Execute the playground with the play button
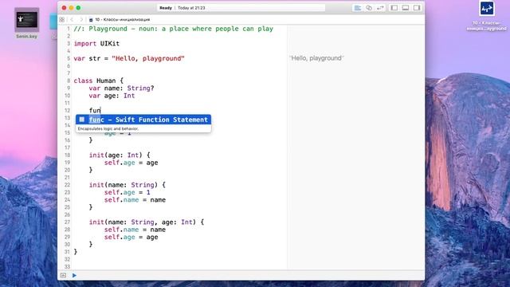This screenshot has width=510, height=287. [74, 275]
